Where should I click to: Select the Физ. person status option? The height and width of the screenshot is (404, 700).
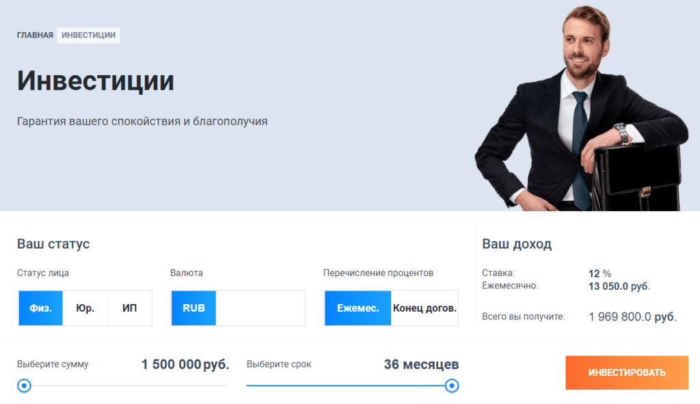[40, 308]
